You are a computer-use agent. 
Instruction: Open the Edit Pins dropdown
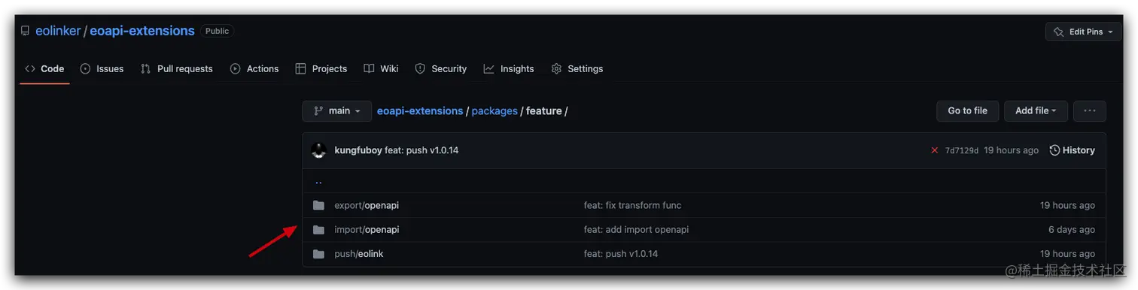1083,32
